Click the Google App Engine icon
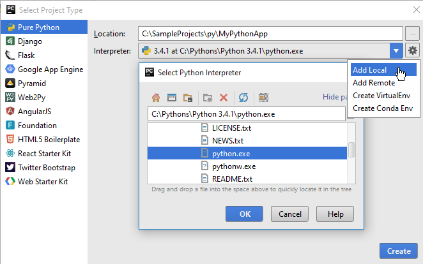This screenshot has height=264, width=423. point(10,69)
